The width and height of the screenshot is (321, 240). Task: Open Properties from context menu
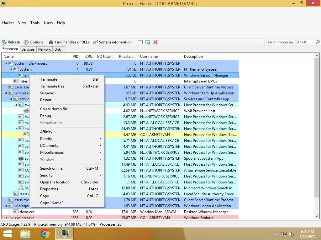click(x=71, y=189)
